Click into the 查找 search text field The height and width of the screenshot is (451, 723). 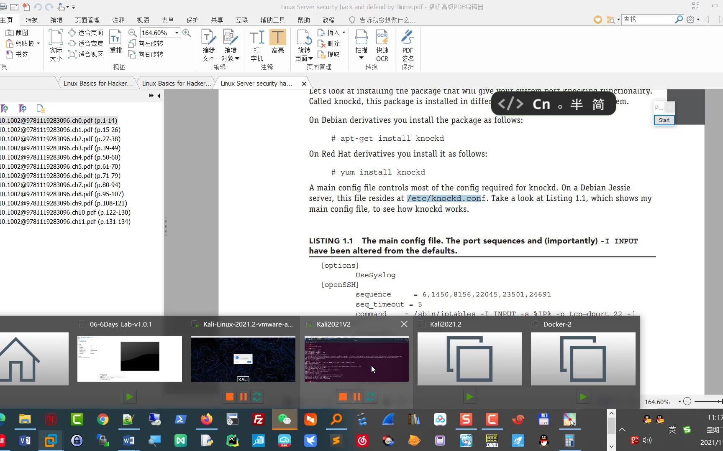[x=648, y=19]
